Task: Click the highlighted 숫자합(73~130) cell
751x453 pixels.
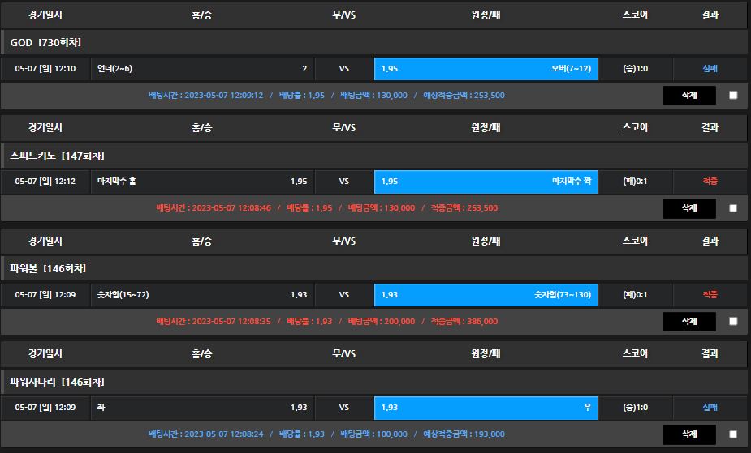Action: (486, 295)
